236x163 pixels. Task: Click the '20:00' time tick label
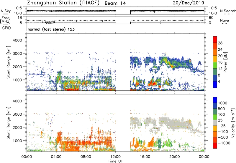tap(174, 157)
